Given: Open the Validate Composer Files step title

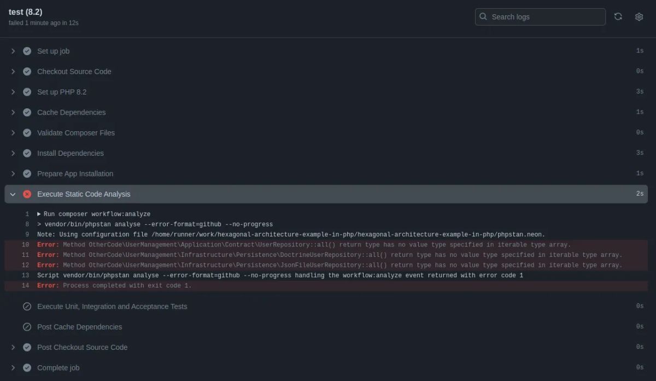Looking at the screenshot, I should 76,132.
